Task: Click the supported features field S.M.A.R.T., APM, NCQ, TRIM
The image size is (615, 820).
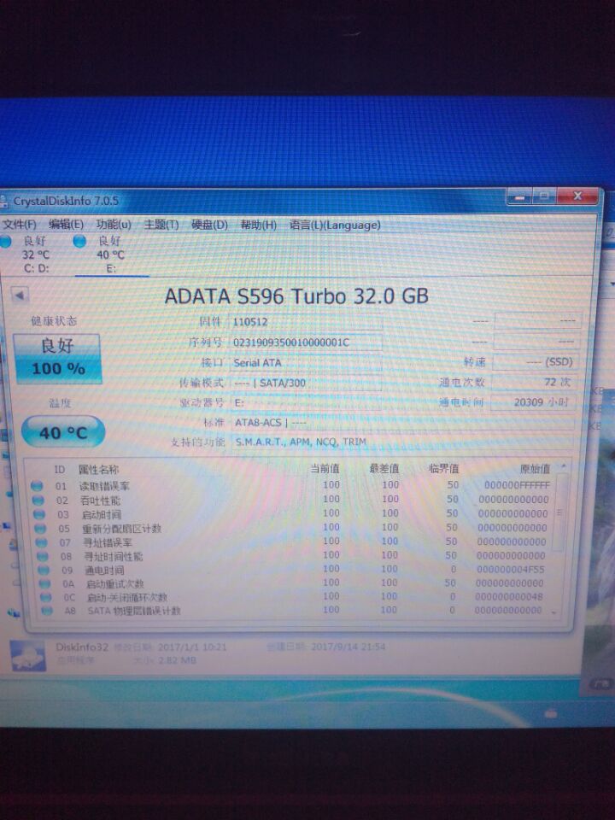Action: pos(402,442)
